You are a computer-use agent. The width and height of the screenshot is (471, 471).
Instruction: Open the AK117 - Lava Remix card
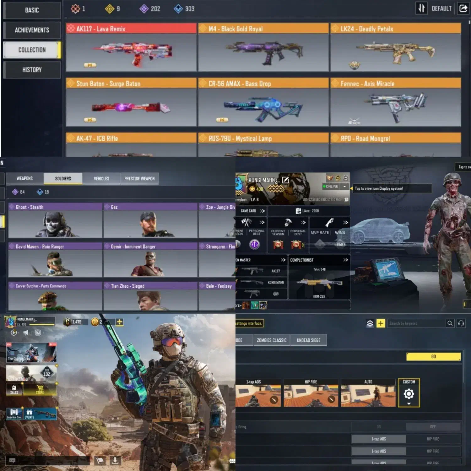131,47
